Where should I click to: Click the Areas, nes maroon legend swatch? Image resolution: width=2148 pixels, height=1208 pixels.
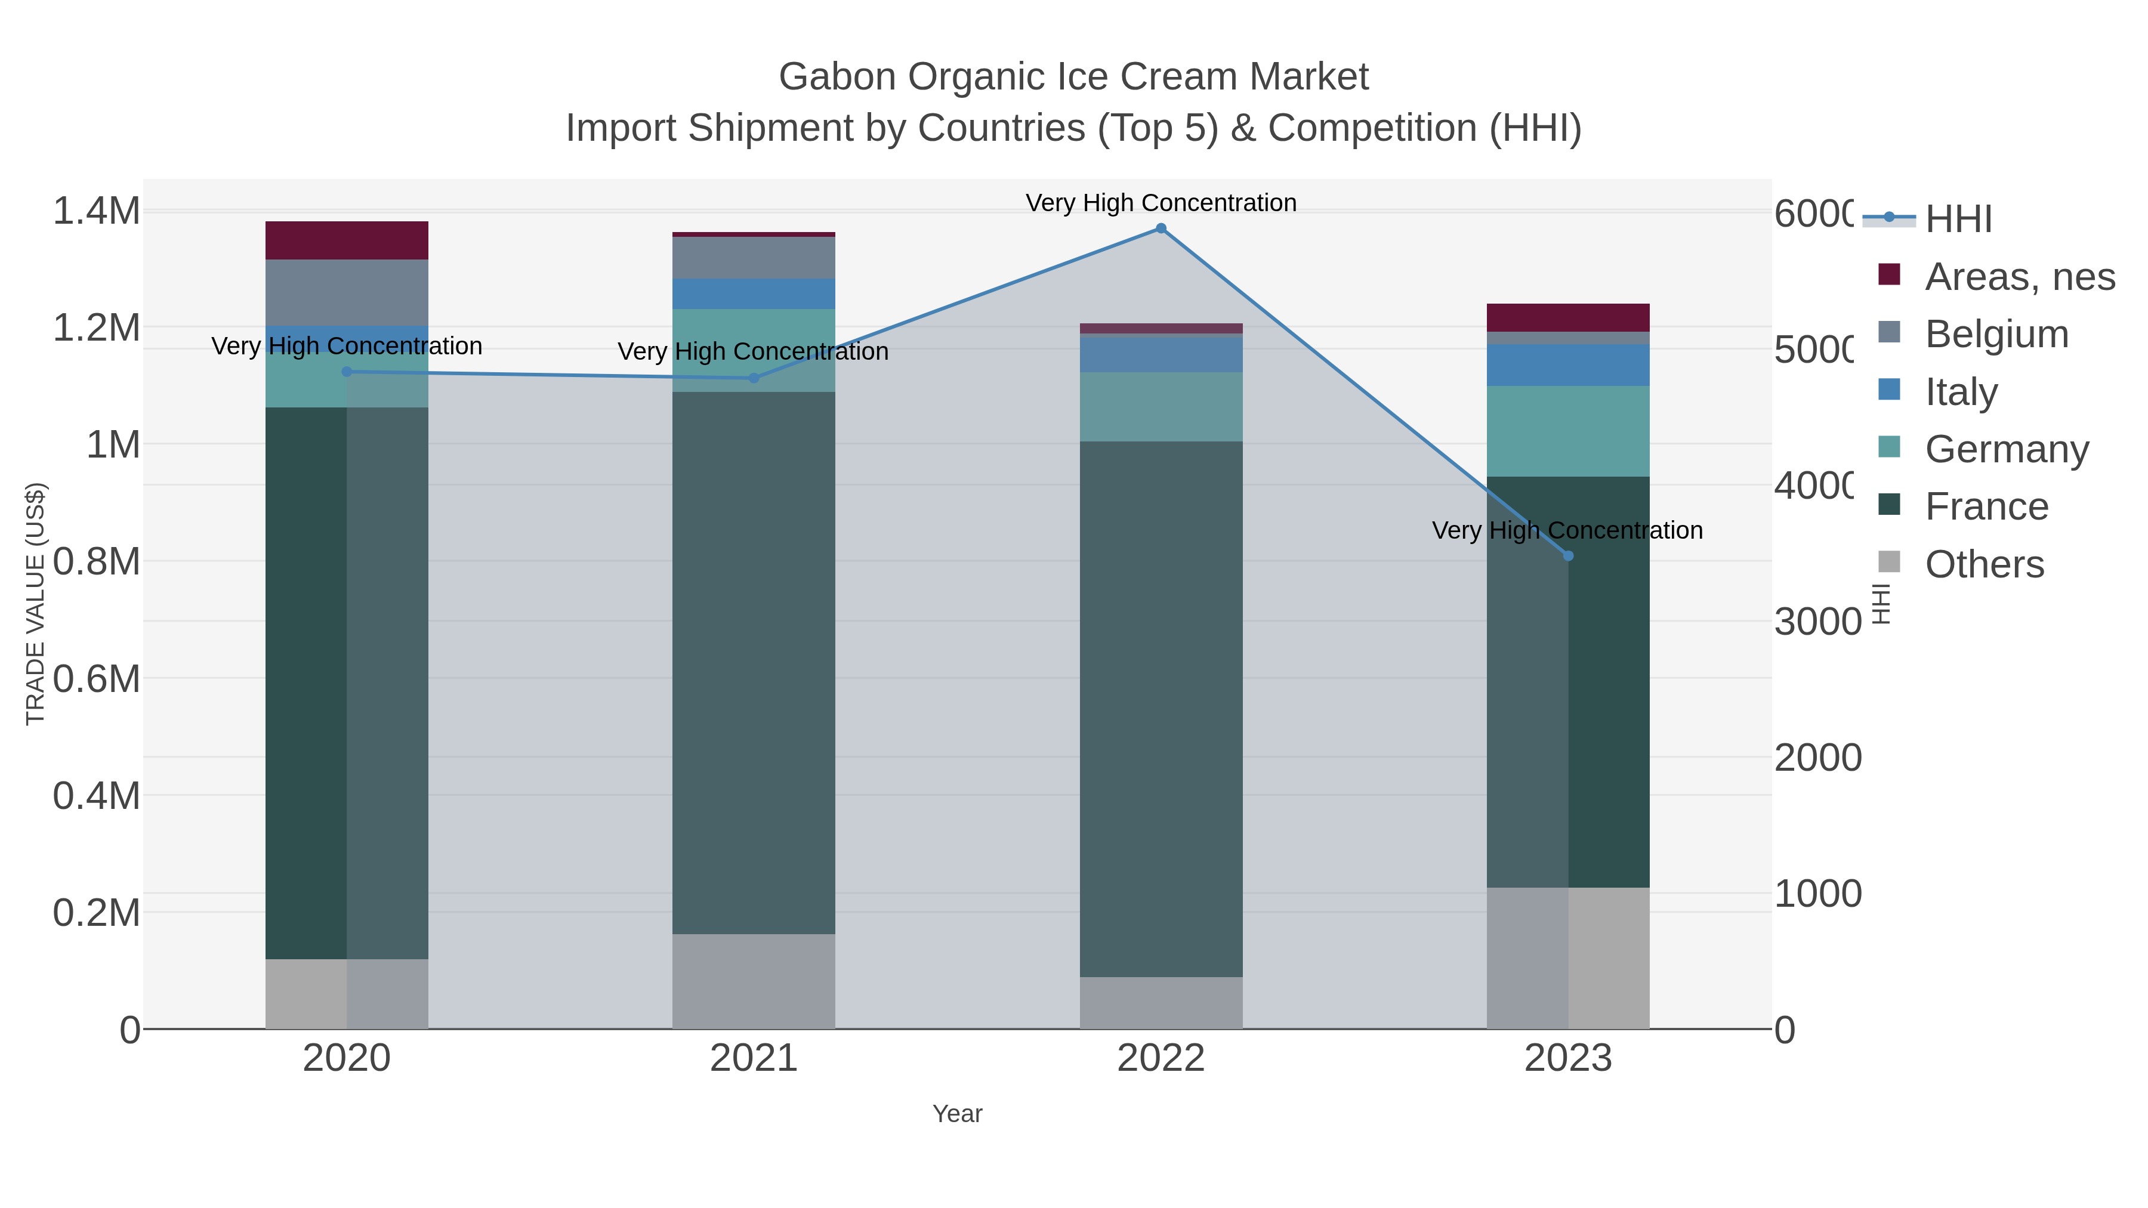coord(1888,274)
